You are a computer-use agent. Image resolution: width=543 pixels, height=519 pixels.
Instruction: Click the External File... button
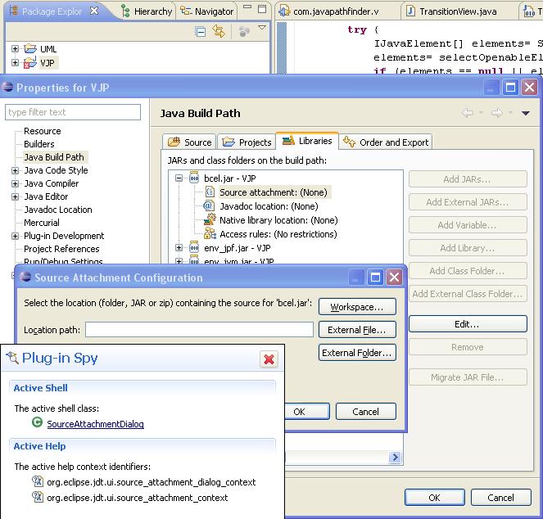(x=357, y=330)
